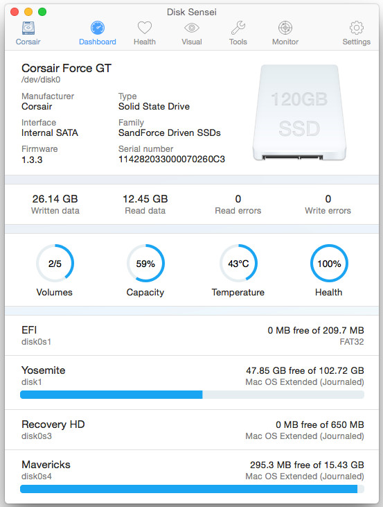Click the 120GB SSD drive image
383x507 pixels.
coord(299,112)
